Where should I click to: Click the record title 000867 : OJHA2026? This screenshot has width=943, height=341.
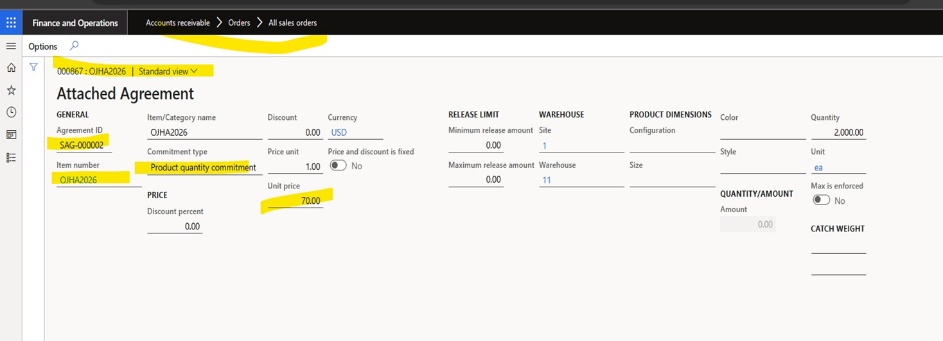click(x=92, y=71)
